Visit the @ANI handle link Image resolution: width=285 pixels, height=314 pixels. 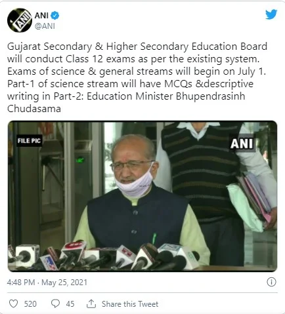pyautogui.click(x=45, y=26)
